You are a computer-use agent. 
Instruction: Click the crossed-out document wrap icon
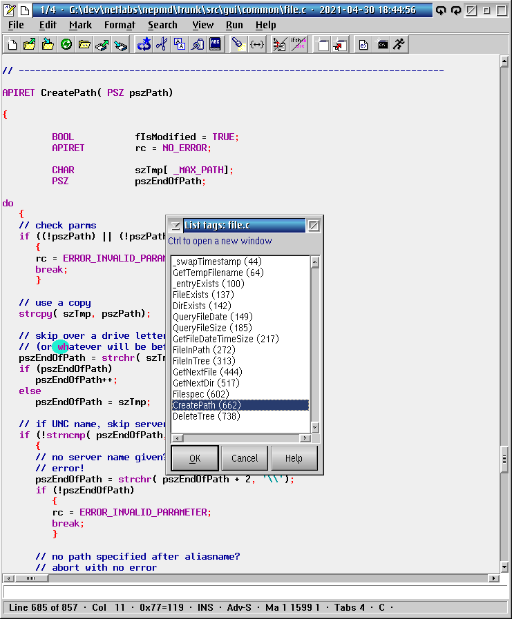280,44
